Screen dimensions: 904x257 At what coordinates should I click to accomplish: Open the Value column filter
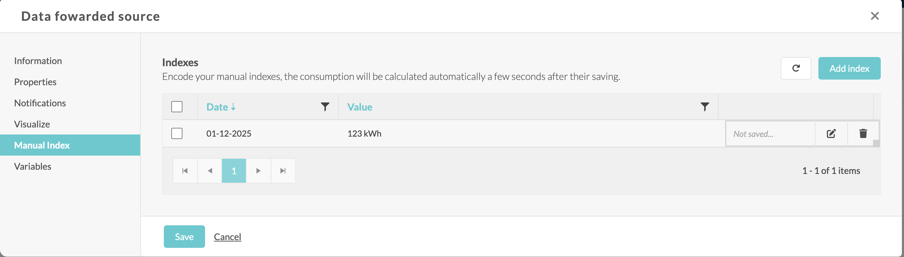705,107
